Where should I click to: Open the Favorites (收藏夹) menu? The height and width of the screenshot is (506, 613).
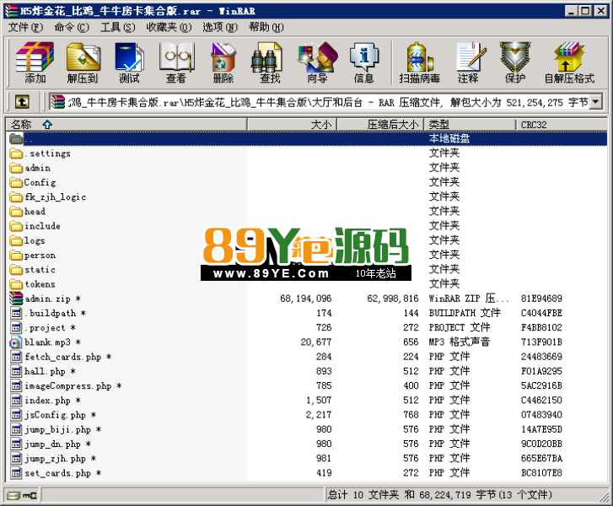(169, 27)
